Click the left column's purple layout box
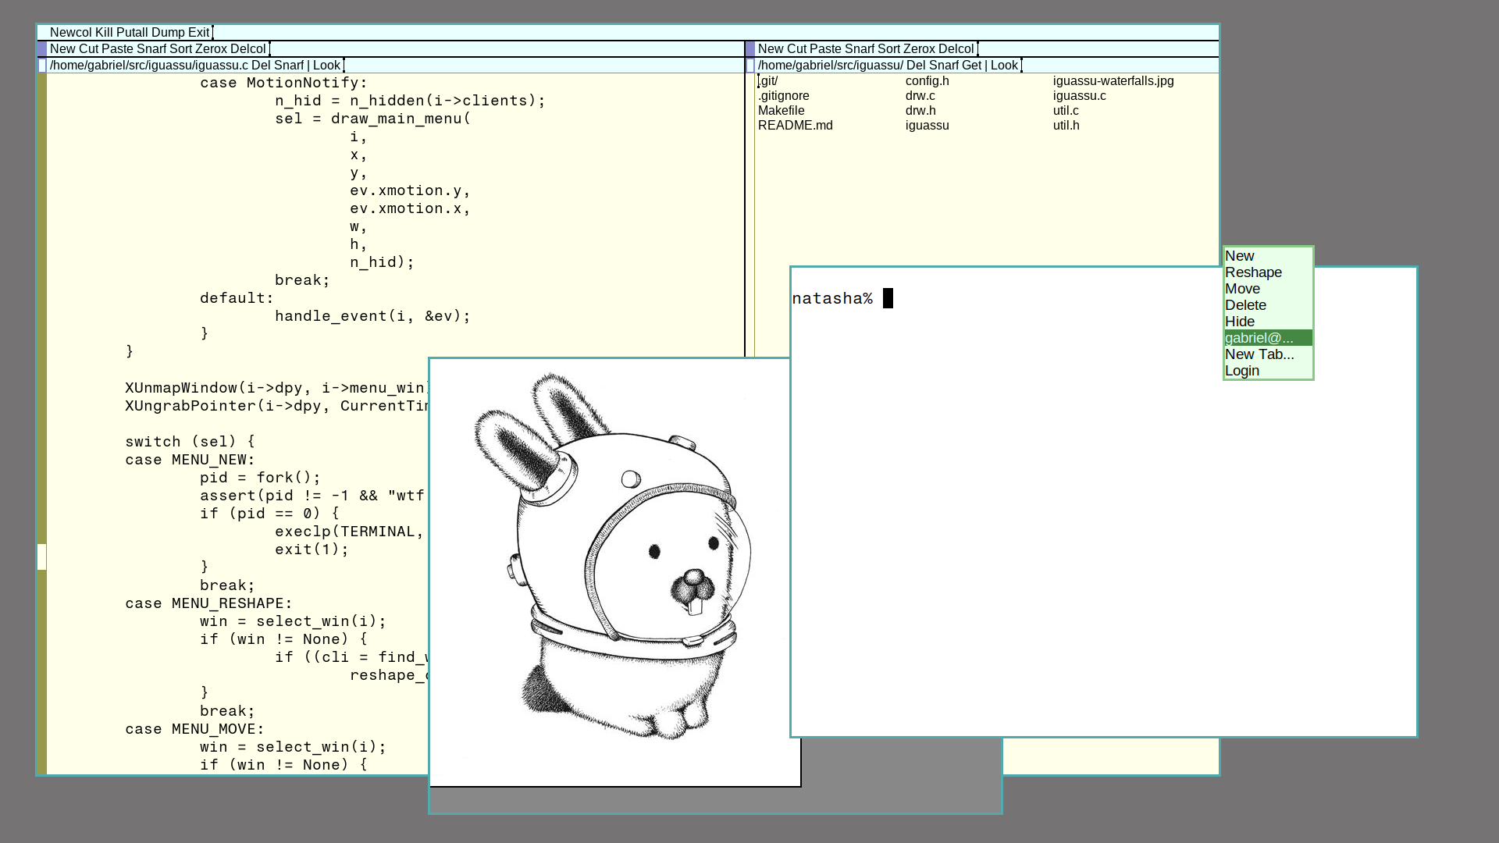The height and width of the screenshot is (843, 1499). pos(42,49)
